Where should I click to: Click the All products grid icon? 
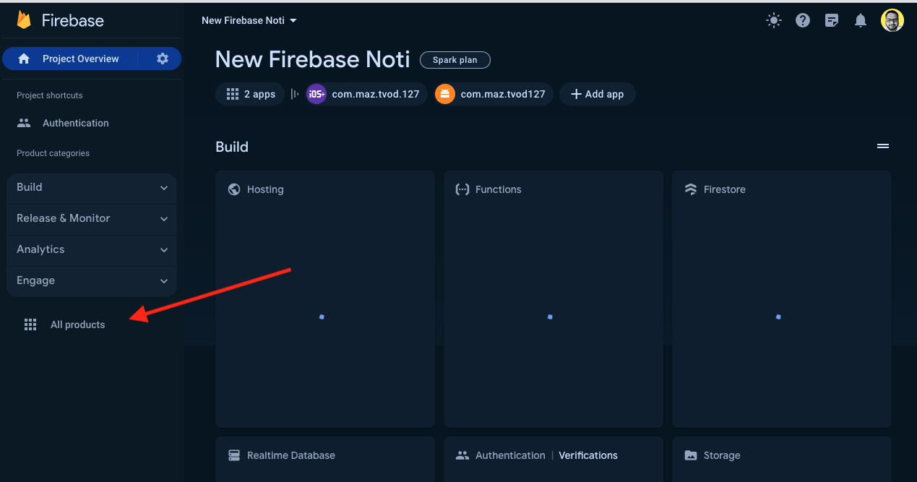click(x=30, y=324)
